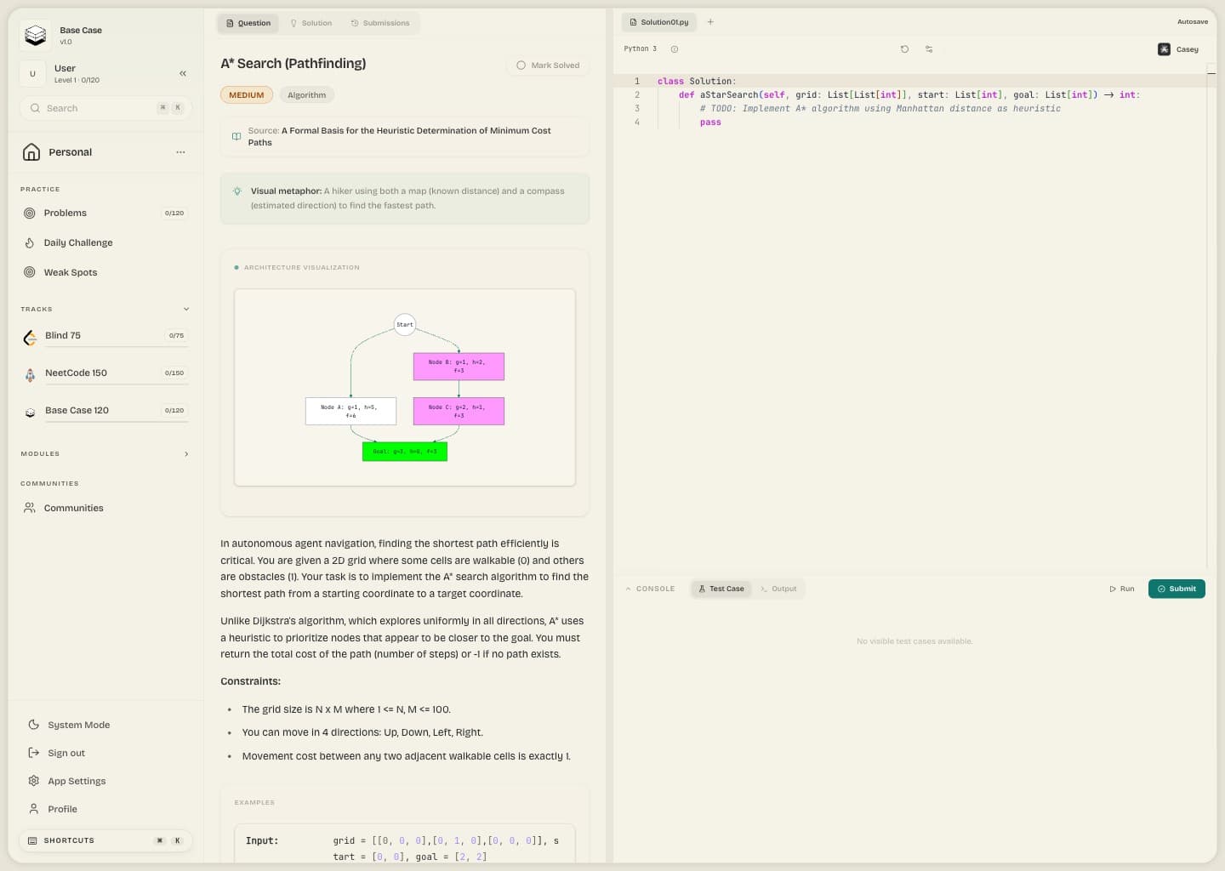Click Casey's avatar icon in the editor header
The height and width of the screenshot is (871, 1225).
1164,49
